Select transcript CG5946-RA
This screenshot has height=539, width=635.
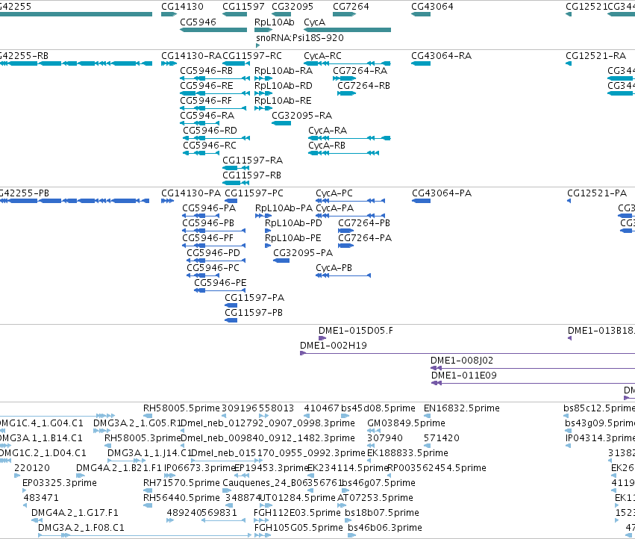[x=207, y=116]
